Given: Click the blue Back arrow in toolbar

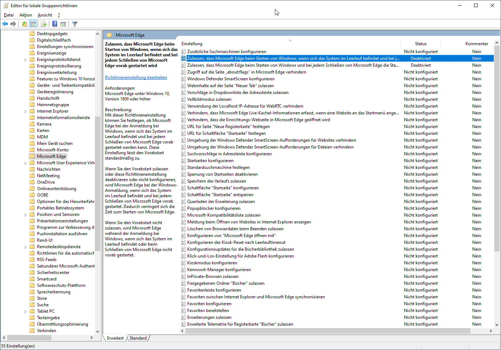Looking at the screenshot, I should pos(5,24).
